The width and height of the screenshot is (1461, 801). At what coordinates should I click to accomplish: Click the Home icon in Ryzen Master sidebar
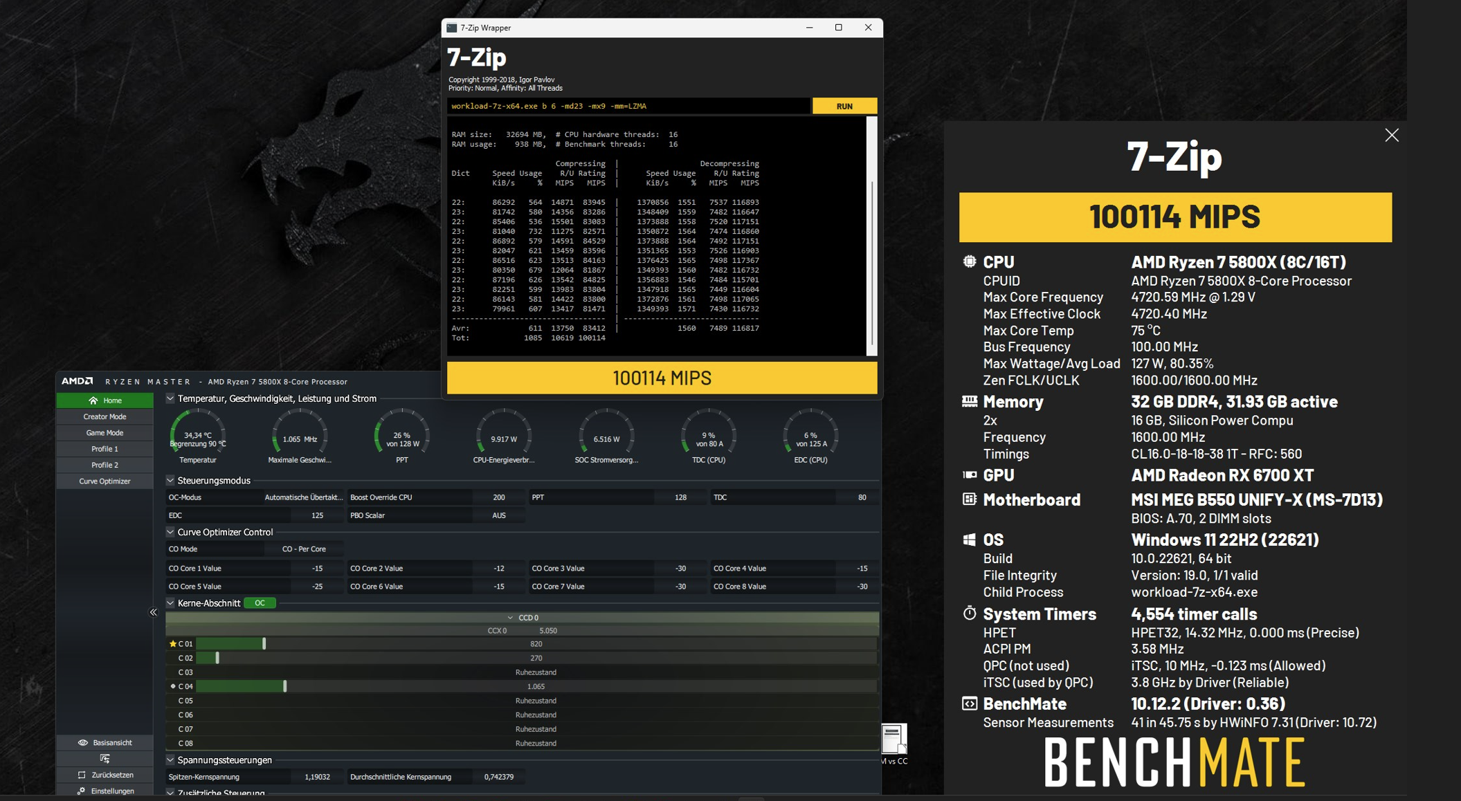93,400
